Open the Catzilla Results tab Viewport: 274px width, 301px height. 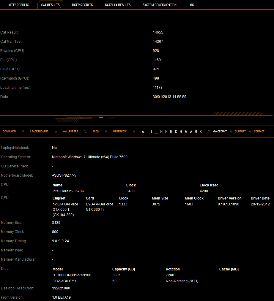[x=118, y=5]
